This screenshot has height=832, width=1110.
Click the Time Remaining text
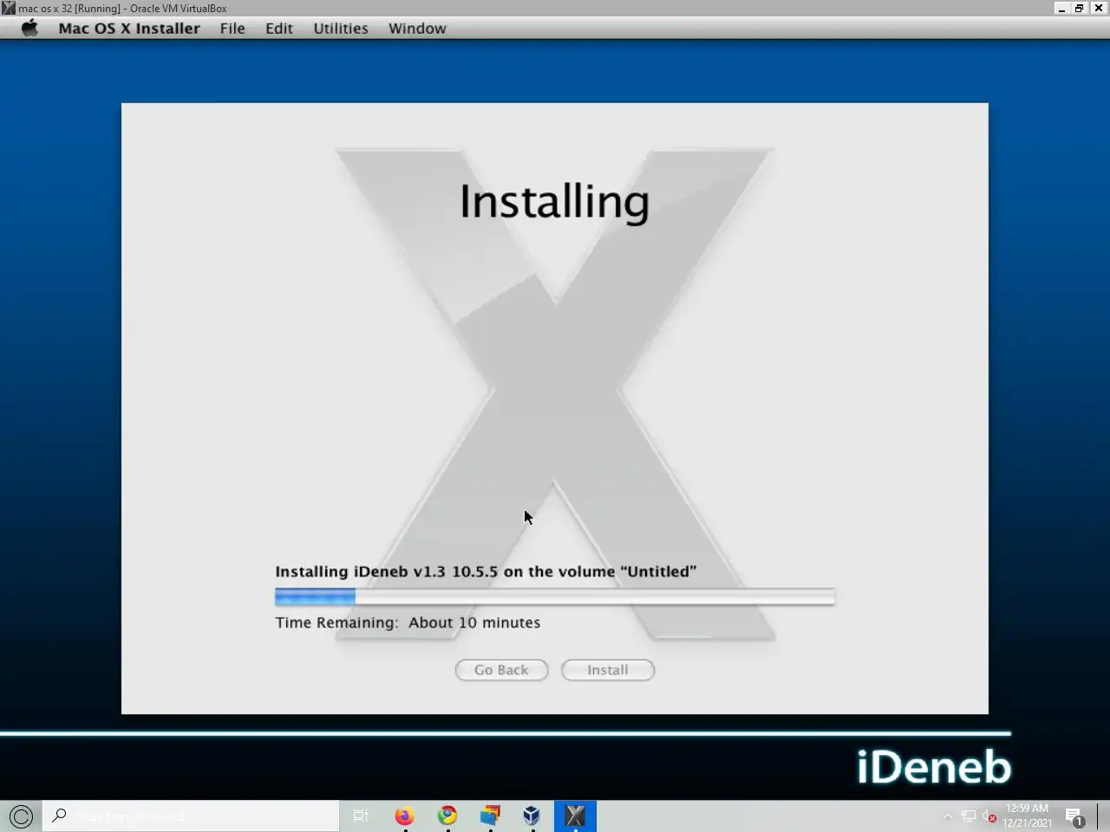pyautogui.click(x=408, y=622)
